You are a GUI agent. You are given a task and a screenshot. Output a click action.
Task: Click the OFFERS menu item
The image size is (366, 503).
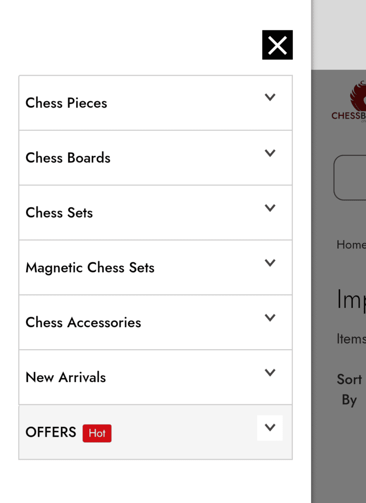[51, 432]
